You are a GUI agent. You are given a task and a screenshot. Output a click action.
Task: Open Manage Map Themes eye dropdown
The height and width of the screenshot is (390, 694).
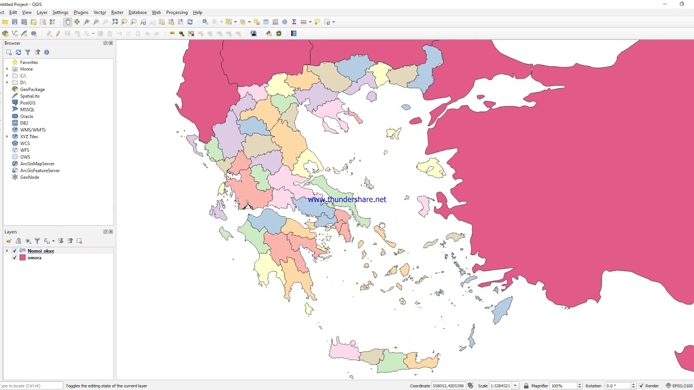28,240
